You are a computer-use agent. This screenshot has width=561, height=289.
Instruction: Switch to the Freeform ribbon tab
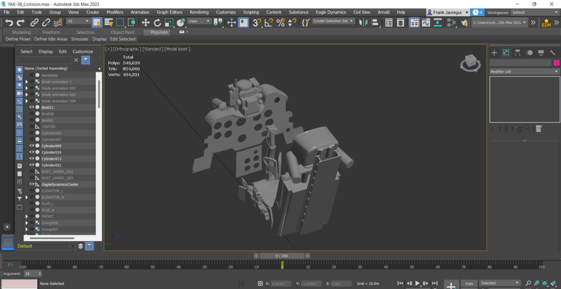click(x=51, y=32)
